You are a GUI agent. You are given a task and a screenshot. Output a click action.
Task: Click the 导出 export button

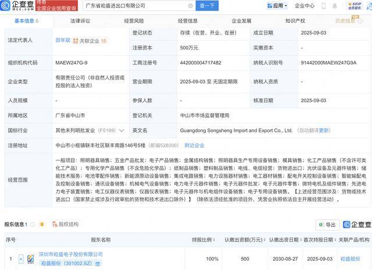point(328,225)
